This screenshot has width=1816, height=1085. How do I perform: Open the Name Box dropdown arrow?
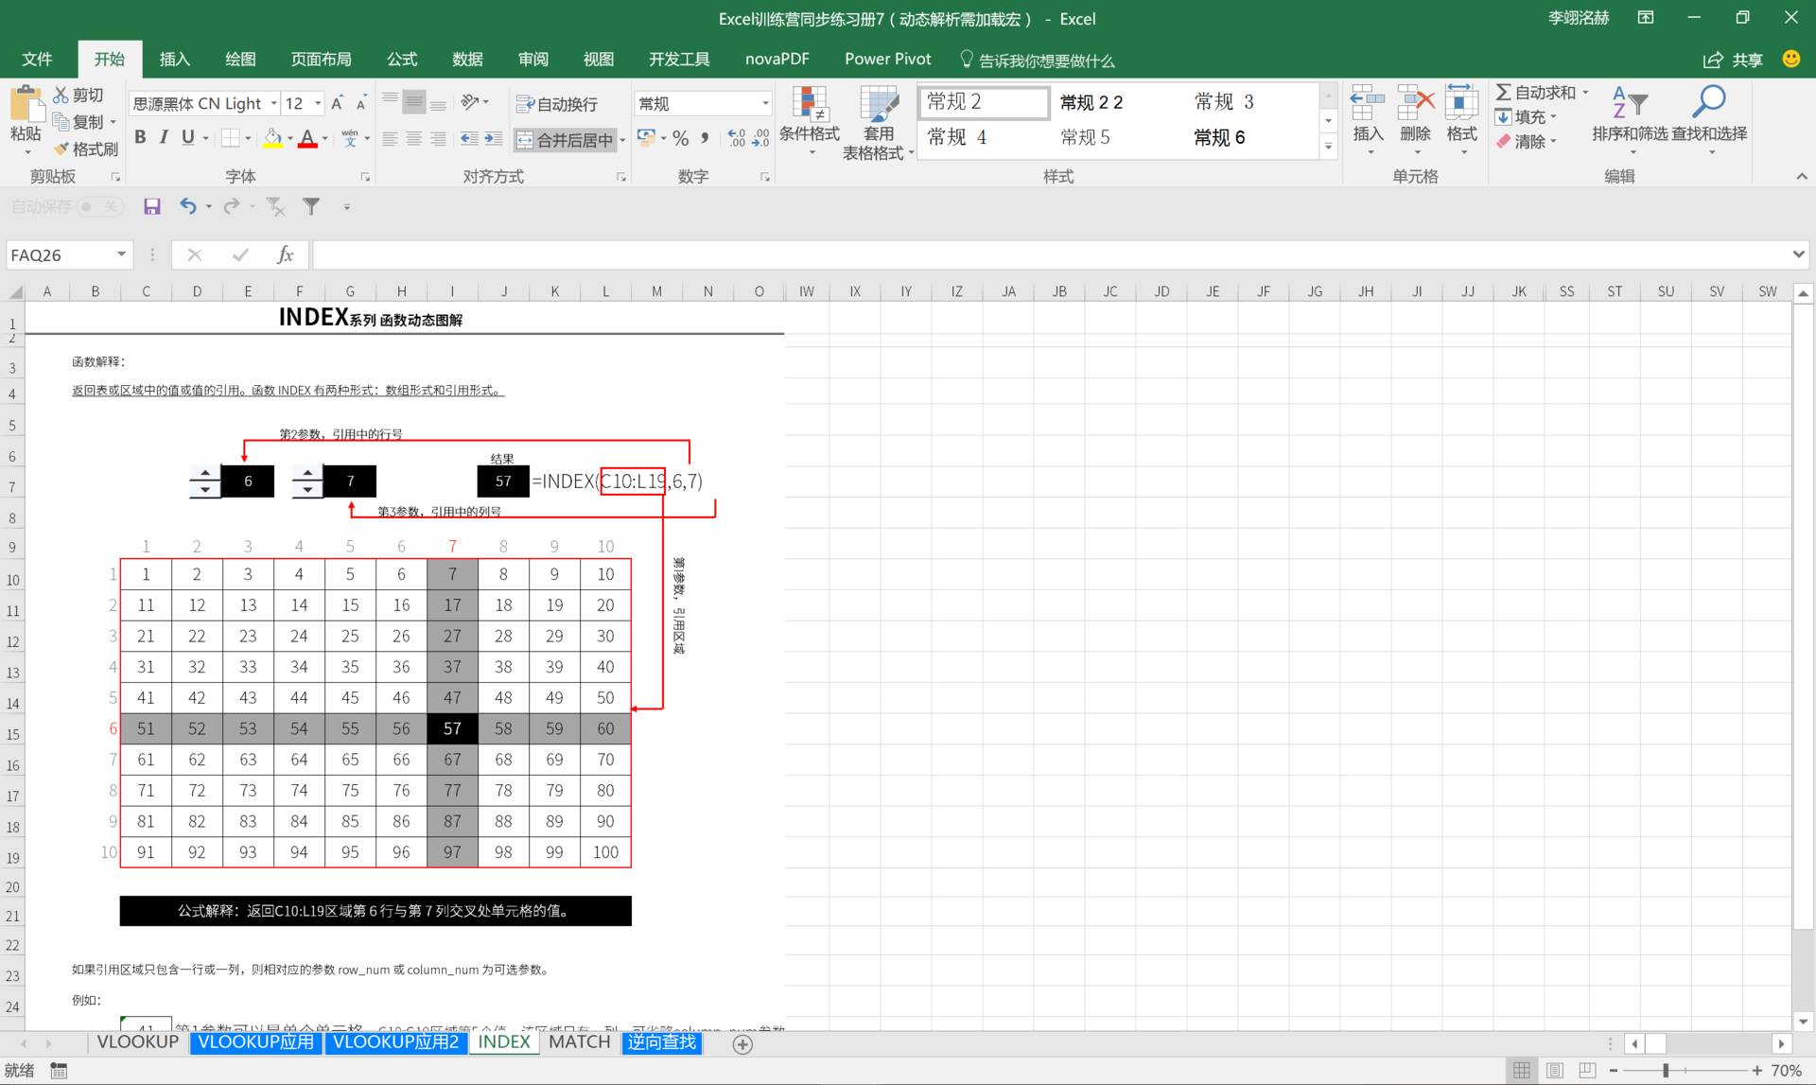[121, 254]
